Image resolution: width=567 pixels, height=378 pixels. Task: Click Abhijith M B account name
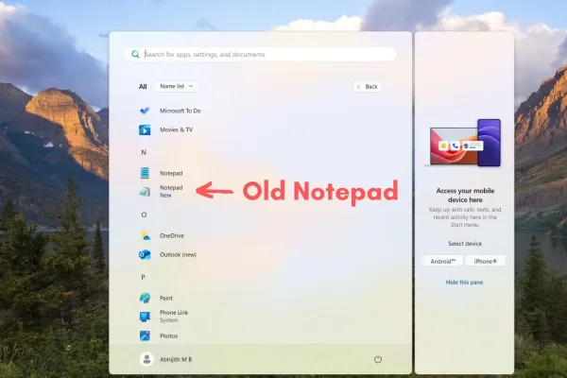pos(176,359)
